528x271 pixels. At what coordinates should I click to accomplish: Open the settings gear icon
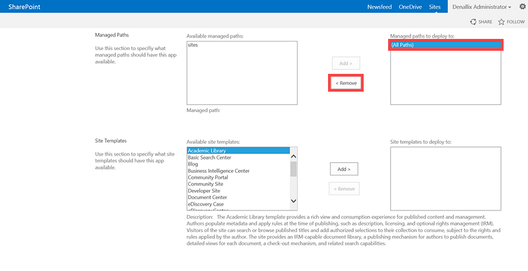click(x=522, y=7)
